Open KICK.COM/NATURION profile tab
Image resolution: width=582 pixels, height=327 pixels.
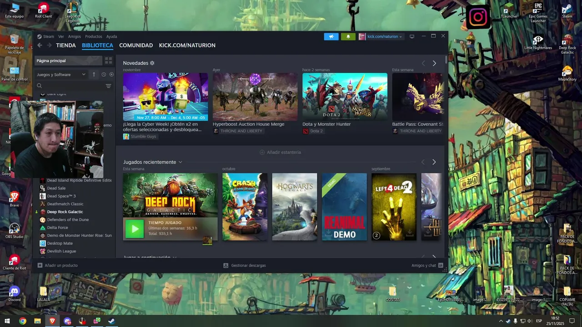[187, 45]
